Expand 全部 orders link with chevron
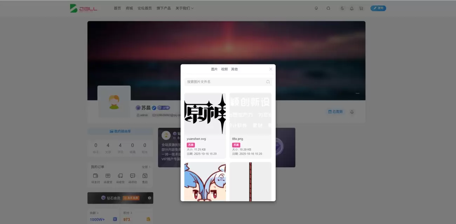The image size is (456, 224). pos(146,167)
